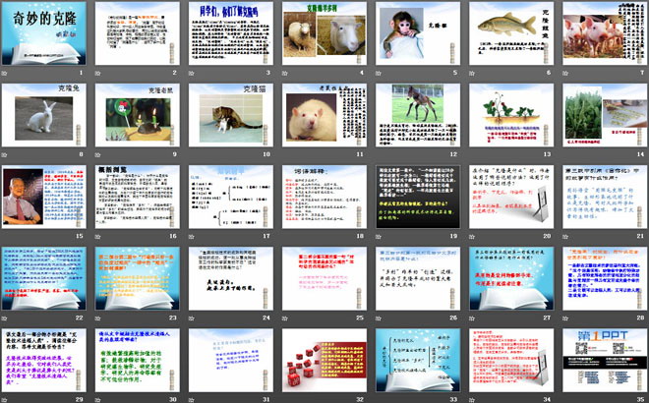Select slide 21 with light blue text

(x=605, y=197)
